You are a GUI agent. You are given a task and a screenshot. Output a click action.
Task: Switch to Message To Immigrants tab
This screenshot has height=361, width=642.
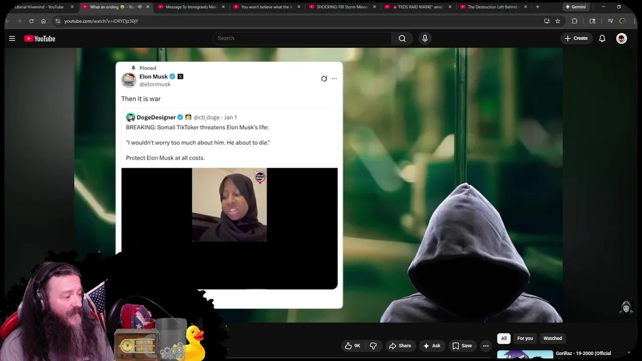191,7
